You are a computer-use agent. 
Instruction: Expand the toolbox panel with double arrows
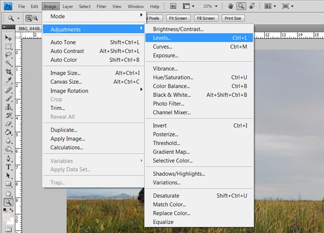pyautogui.click(x=4, y=27)
